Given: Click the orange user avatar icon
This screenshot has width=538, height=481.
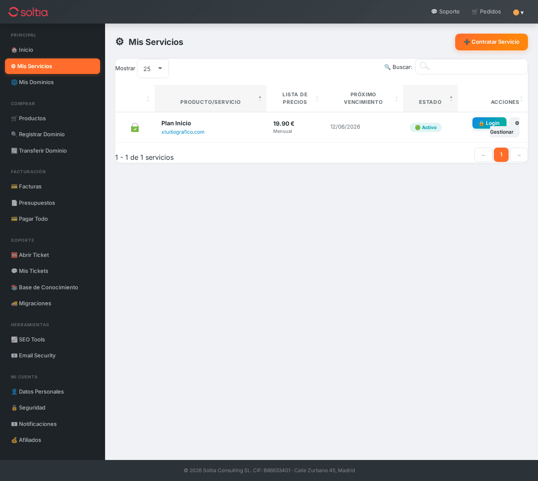Looking at the screenshot, I should (x=516, y=13).
